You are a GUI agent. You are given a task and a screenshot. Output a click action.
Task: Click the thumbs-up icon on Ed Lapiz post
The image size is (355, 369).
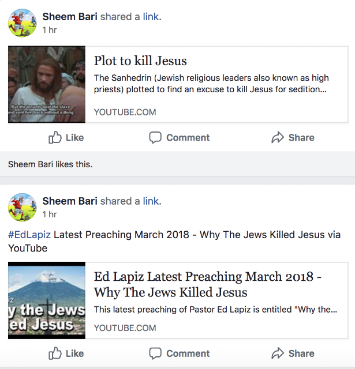(x=55, y=353)
